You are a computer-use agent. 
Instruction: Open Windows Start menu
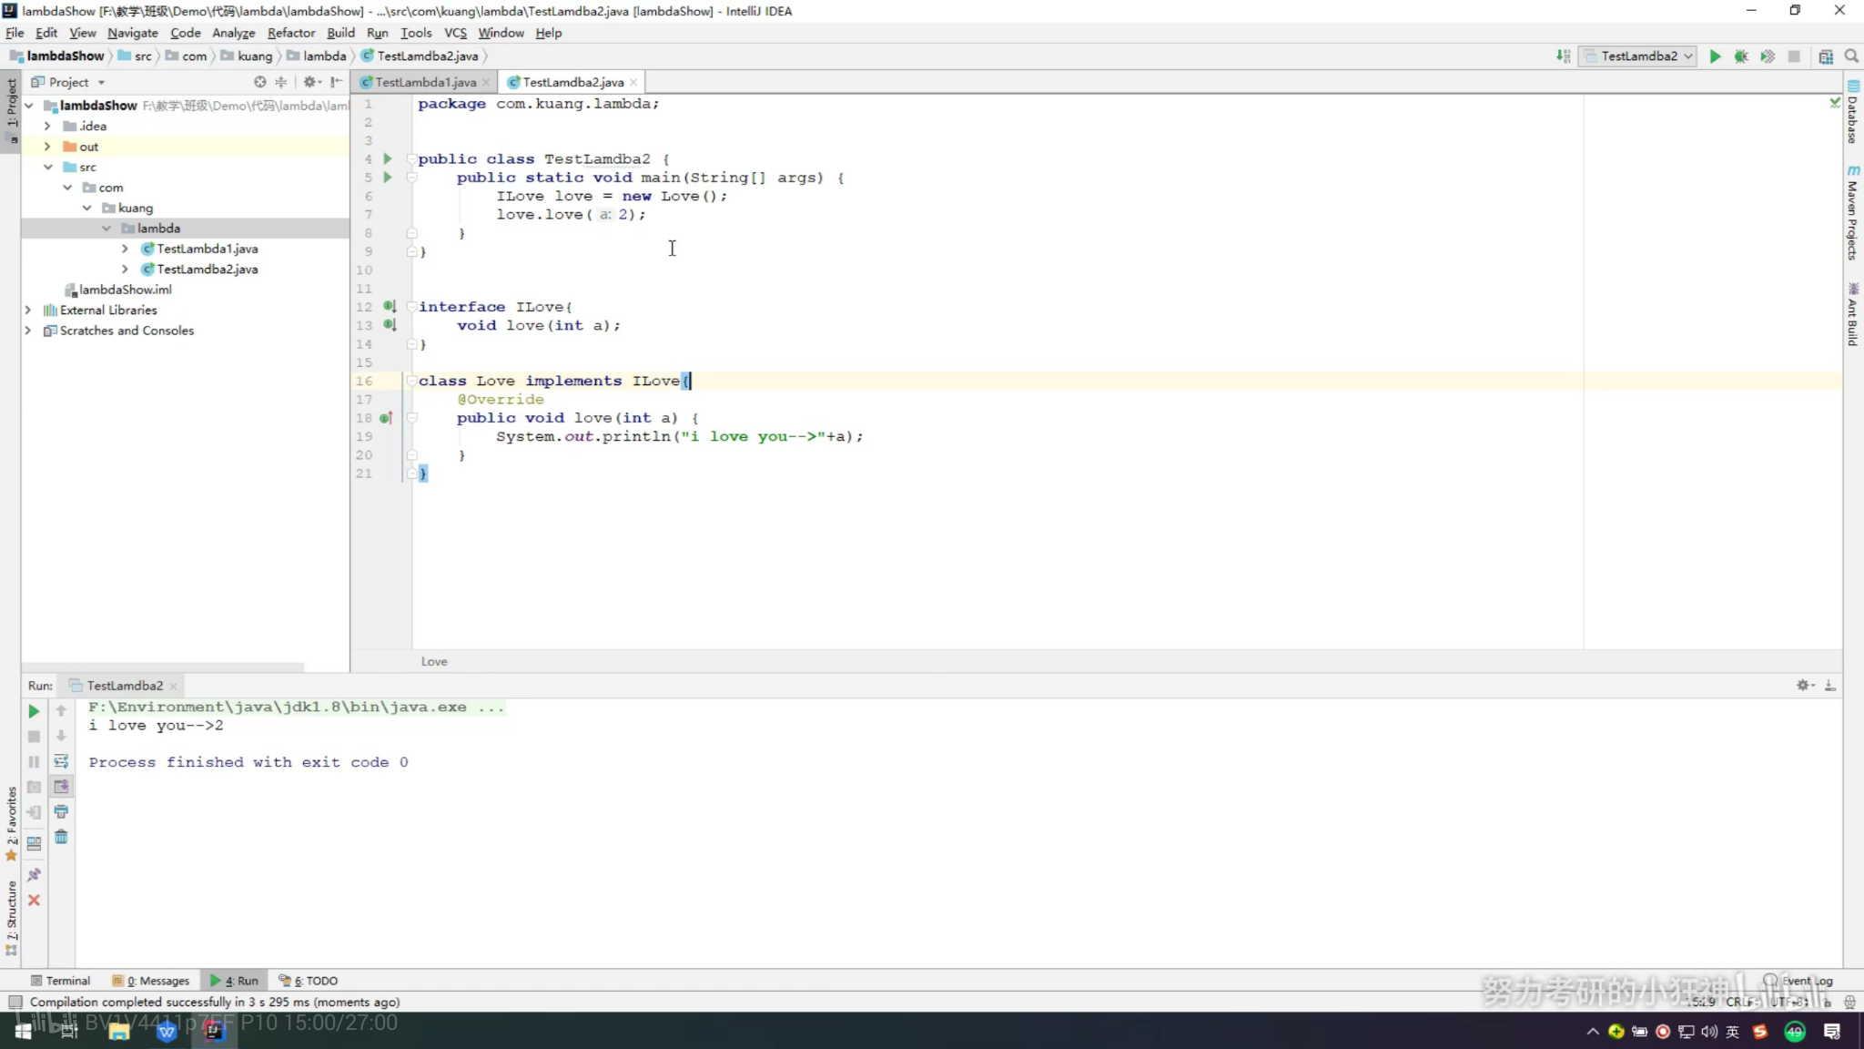click(24, 1031)
